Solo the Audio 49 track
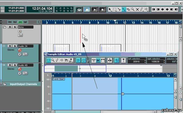Screen dimensions: 183x113 [x=15, y=65]
